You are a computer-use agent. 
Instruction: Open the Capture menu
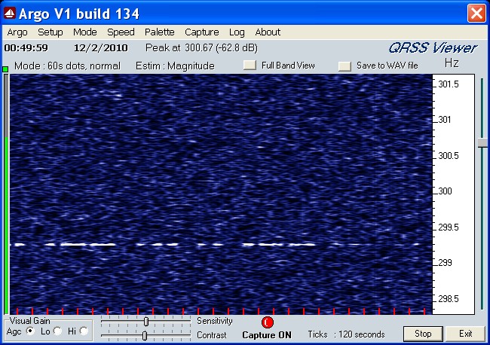coord(201,32)
